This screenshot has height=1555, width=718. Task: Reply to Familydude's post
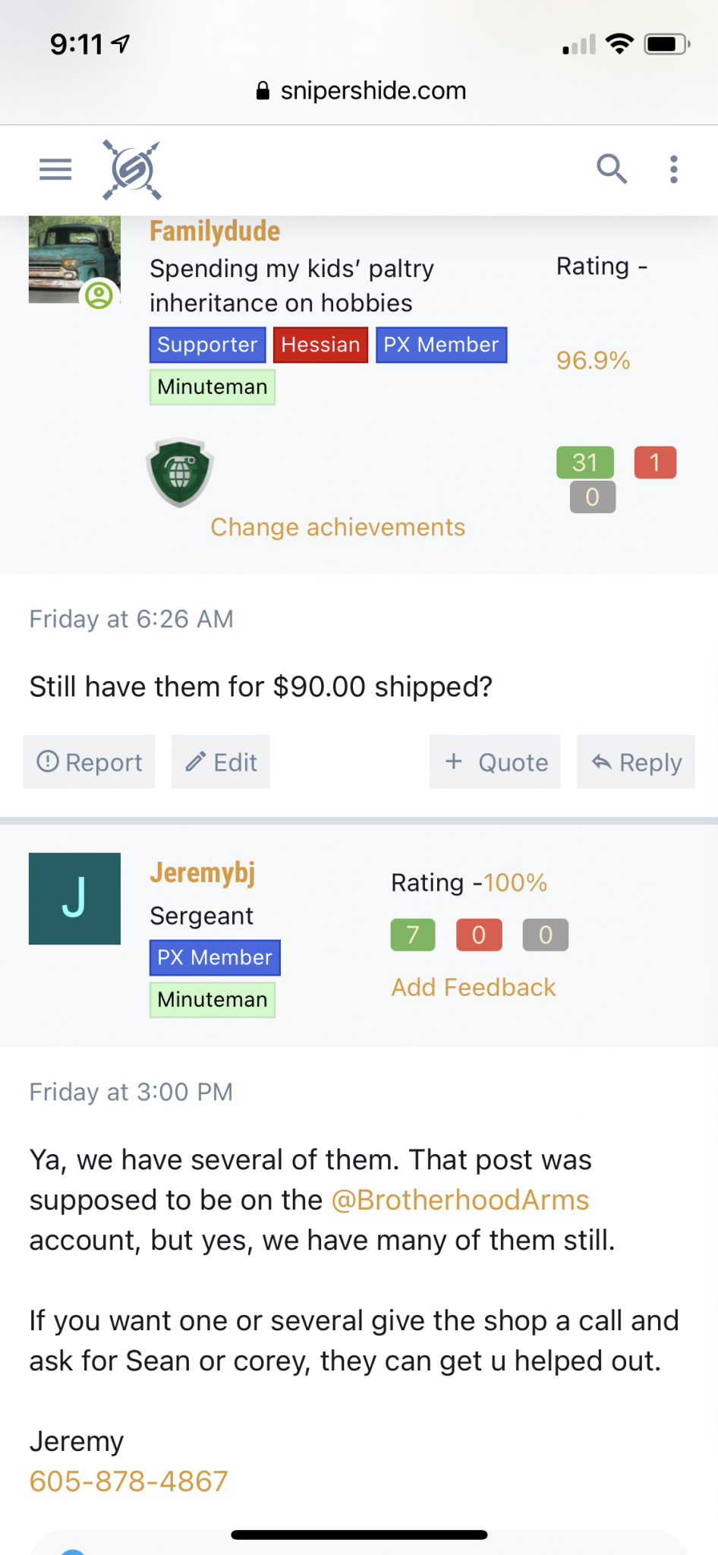point(636,762)
